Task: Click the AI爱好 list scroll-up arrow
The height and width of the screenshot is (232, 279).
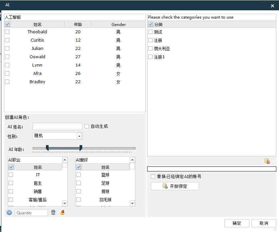Action: tap(132, 160)
